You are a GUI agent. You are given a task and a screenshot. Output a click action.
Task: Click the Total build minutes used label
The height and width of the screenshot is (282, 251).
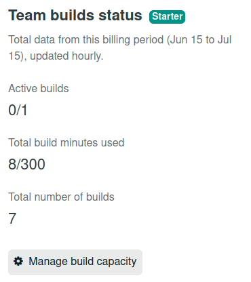(x=66, y=142)
